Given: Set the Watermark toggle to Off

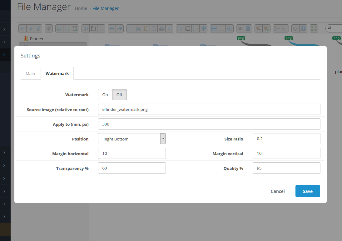Looking at the screenshot, I should click(x=119, y=95).
